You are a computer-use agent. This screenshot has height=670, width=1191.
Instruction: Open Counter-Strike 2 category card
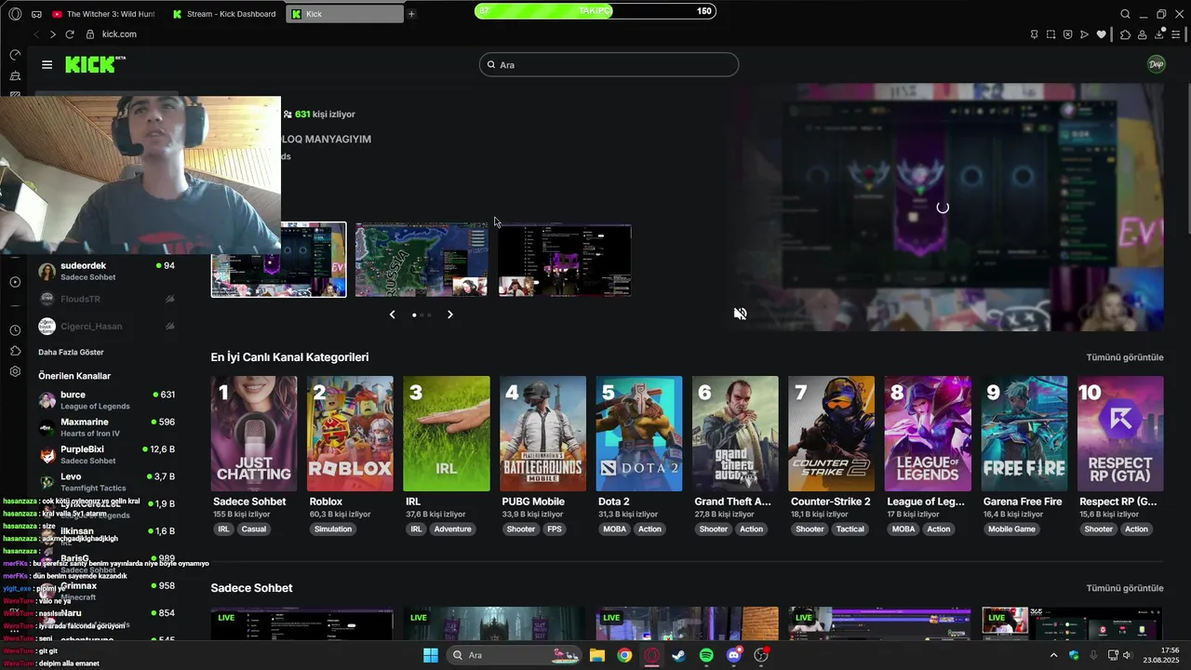(x=831, y=434)
